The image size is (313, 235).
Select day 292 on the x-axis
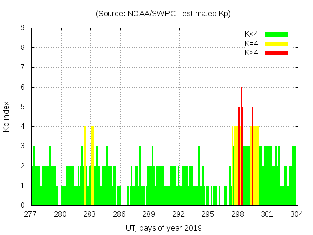click(179, 214)
